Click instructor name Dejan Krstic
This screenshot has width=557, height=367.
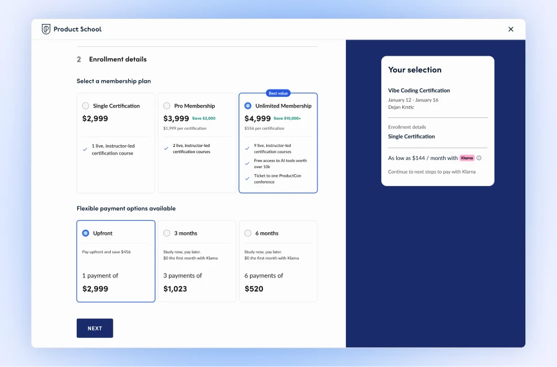point(401,107)
